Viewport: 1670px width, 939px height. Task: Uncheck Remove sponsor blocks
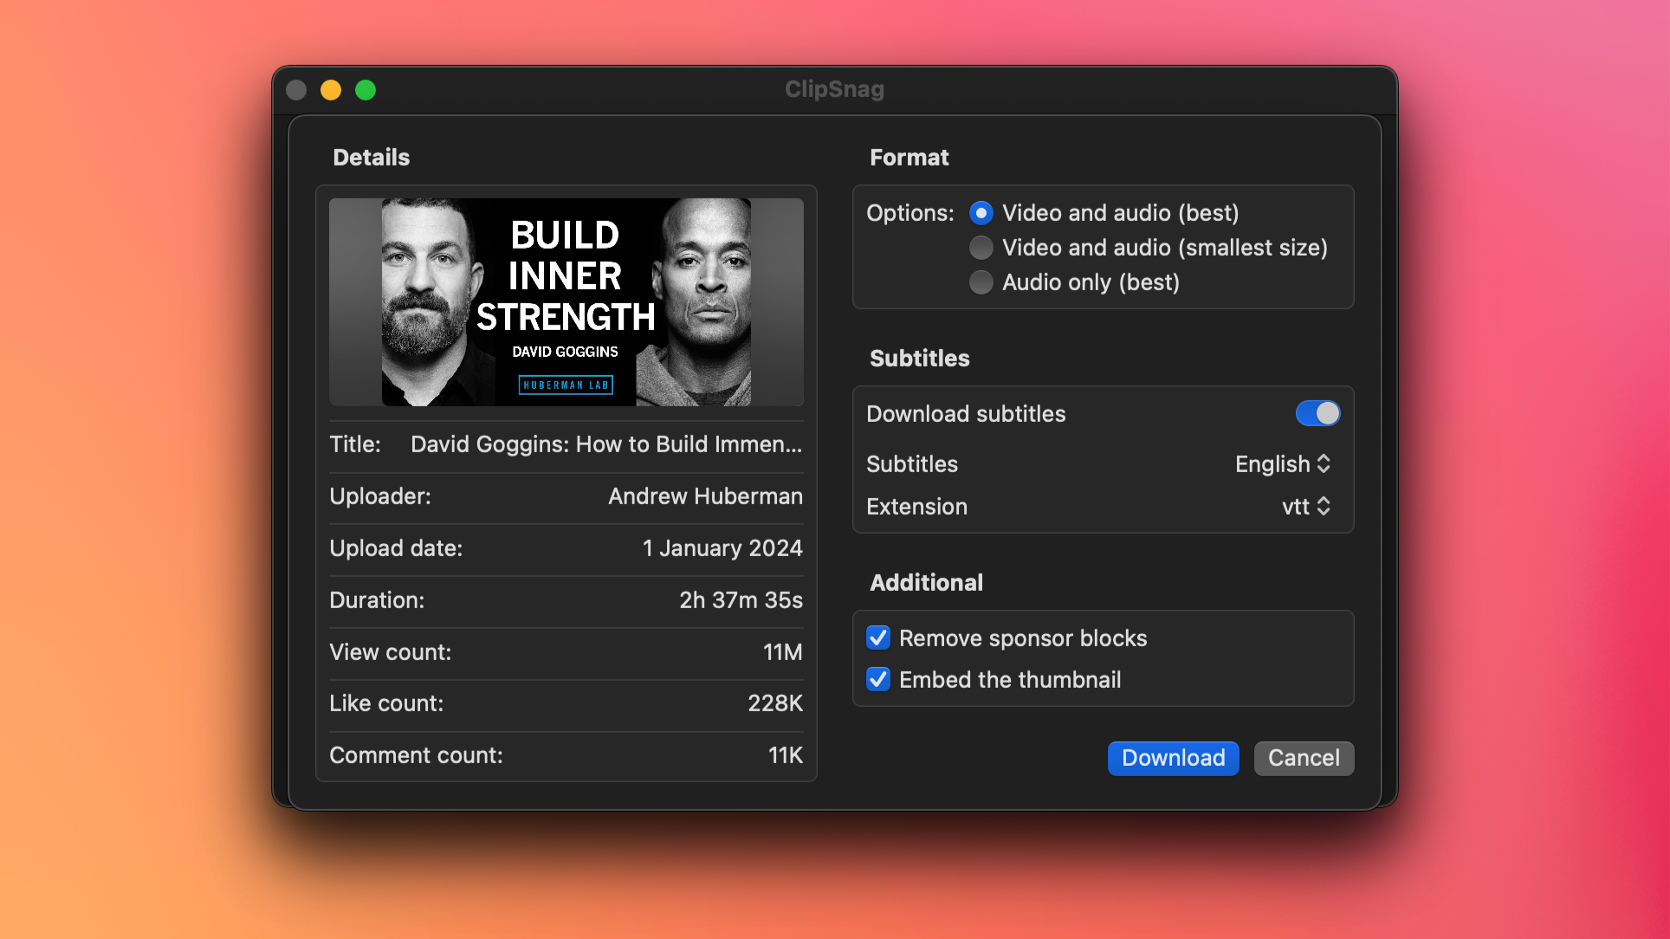(878, 638)
